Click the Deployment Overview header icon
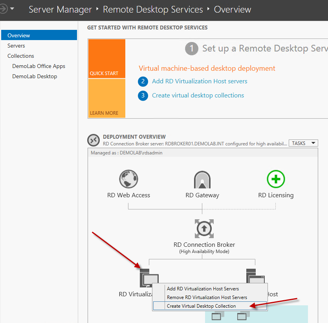 coord(93,140)
